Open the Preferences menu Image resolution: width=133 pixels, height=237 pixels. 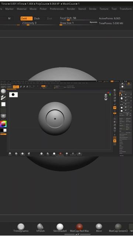click(x=57, y=9)
